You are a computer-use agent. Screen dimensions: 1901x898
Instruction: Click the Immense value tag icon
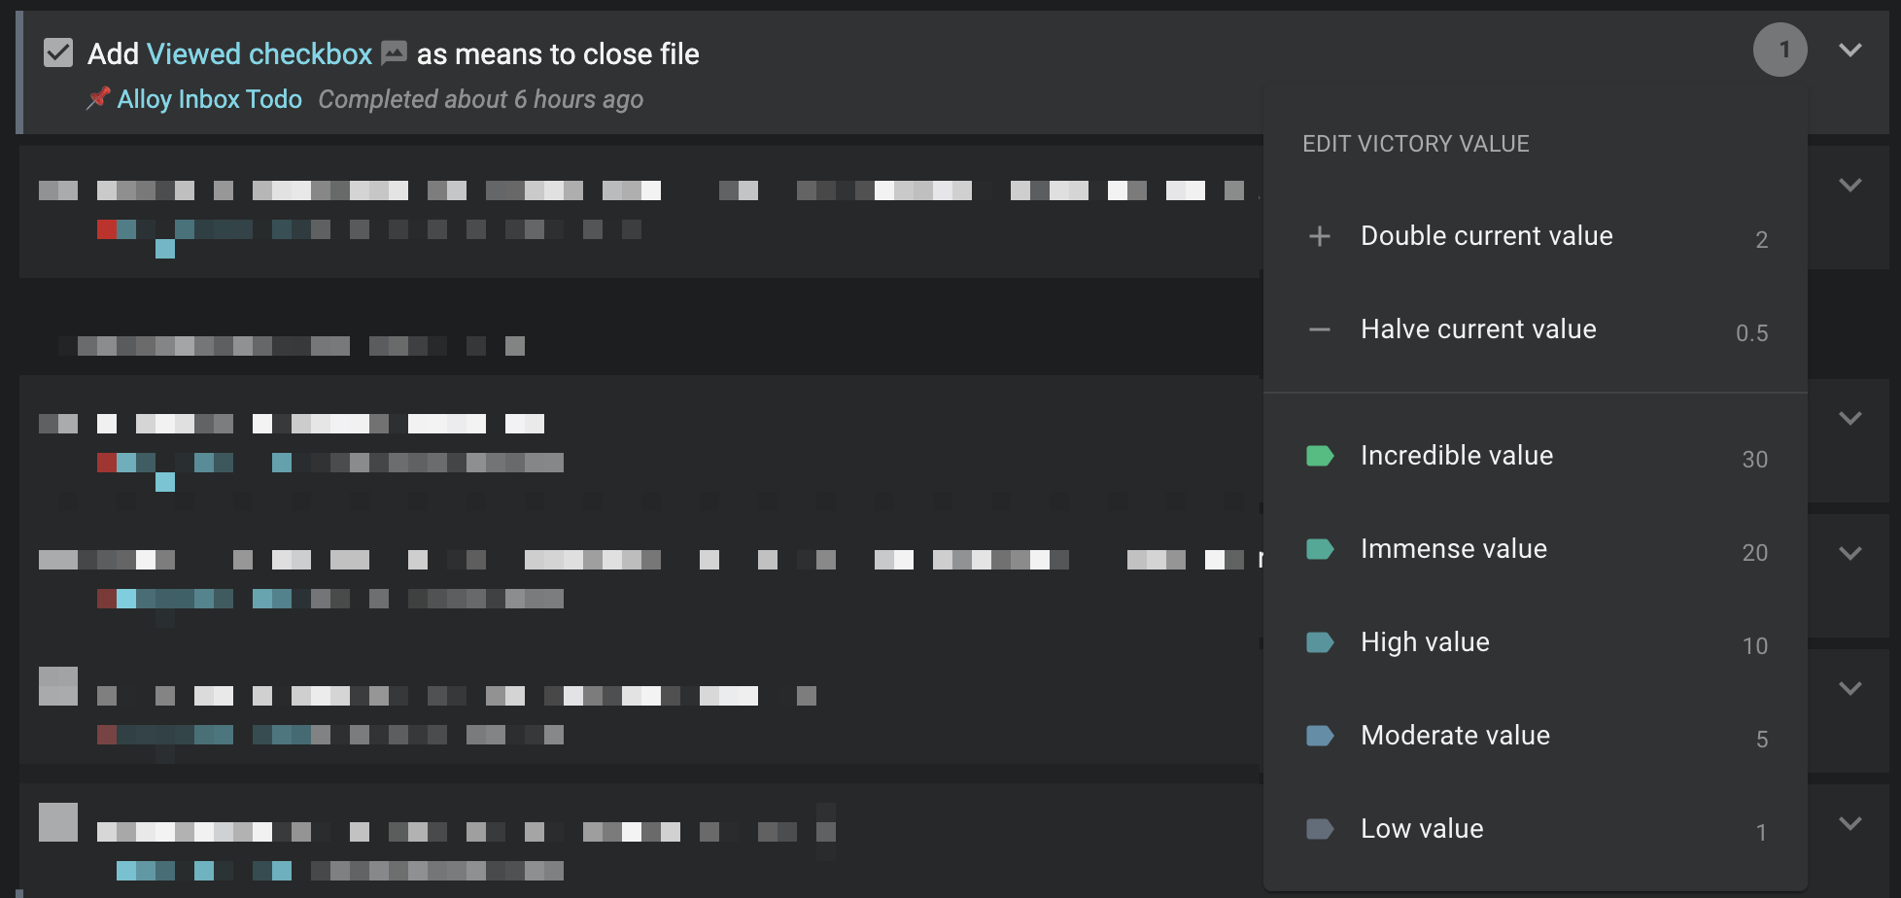click(1319, 549)
